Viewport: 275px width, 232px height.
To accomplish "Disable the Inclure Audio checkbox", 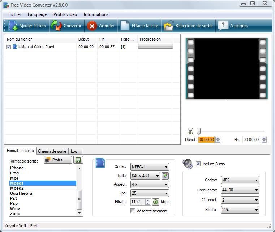I will pos(198,164).
